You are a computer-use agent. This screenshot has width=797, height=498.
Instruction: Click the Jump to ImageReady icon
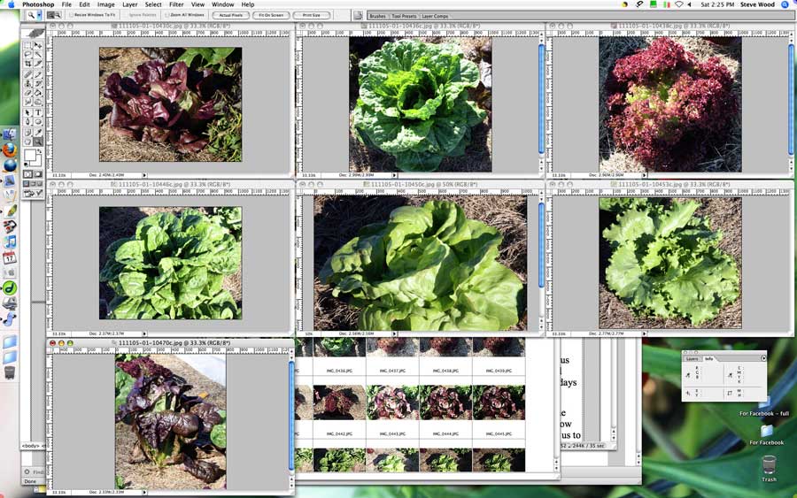[33, 193]
